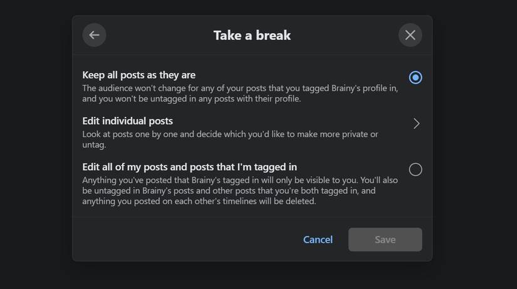Click the Take a break title
The image size is (517, 289).
252,36
